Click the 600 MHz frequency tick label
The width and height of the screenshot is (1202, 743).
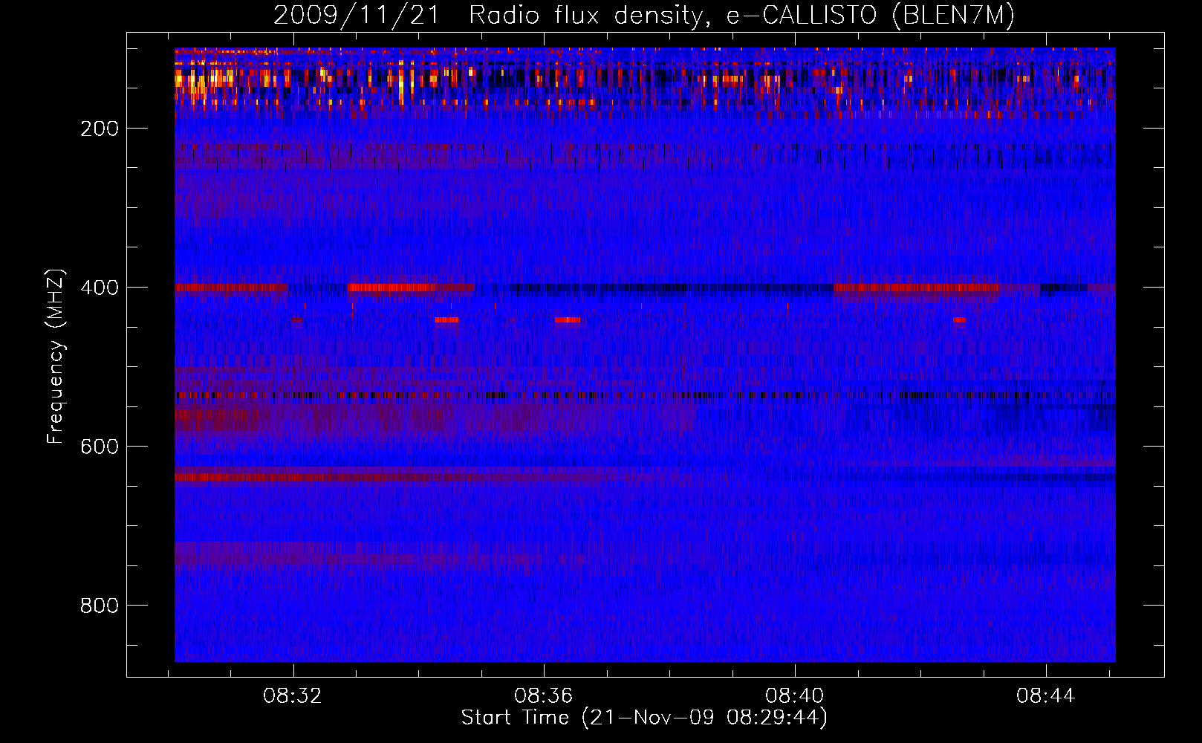coord(100,447)
